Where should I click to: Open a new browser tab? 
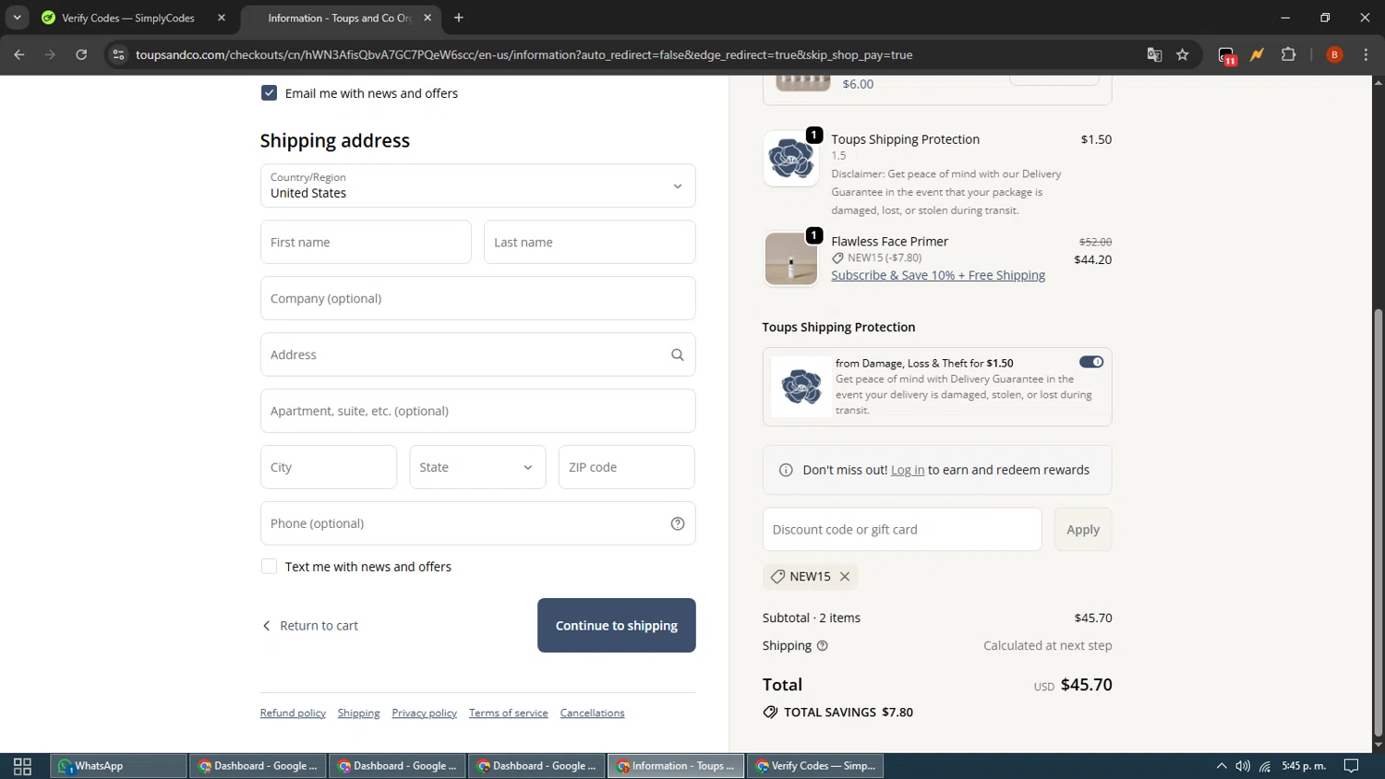tap(459, 18)
